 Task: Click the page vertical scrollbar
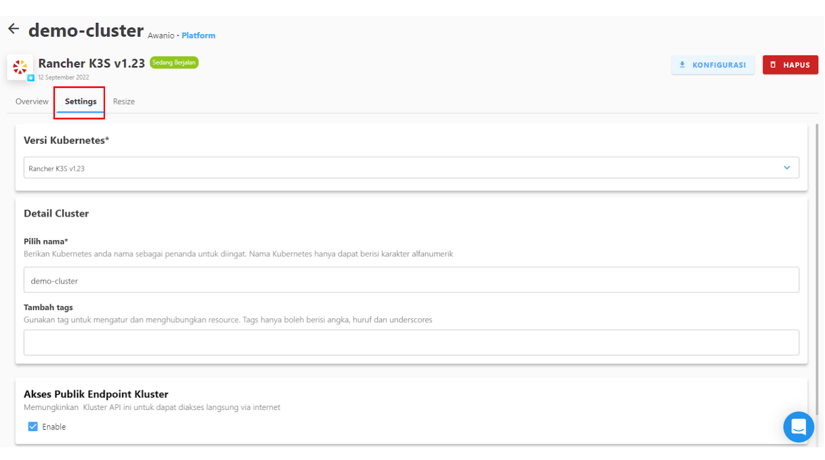816,267
